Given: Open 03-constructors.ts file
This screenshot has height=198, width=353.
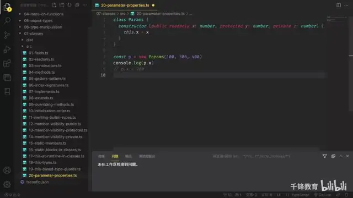Looking at the screenshot, I should click(45, 66).
